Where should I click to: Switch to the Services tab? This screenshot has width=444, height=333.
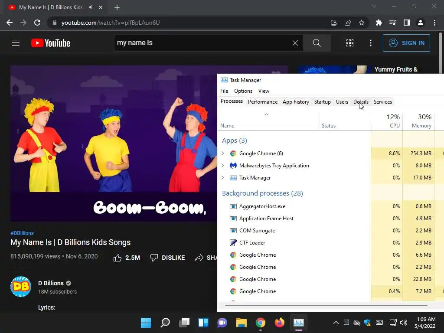382,101
